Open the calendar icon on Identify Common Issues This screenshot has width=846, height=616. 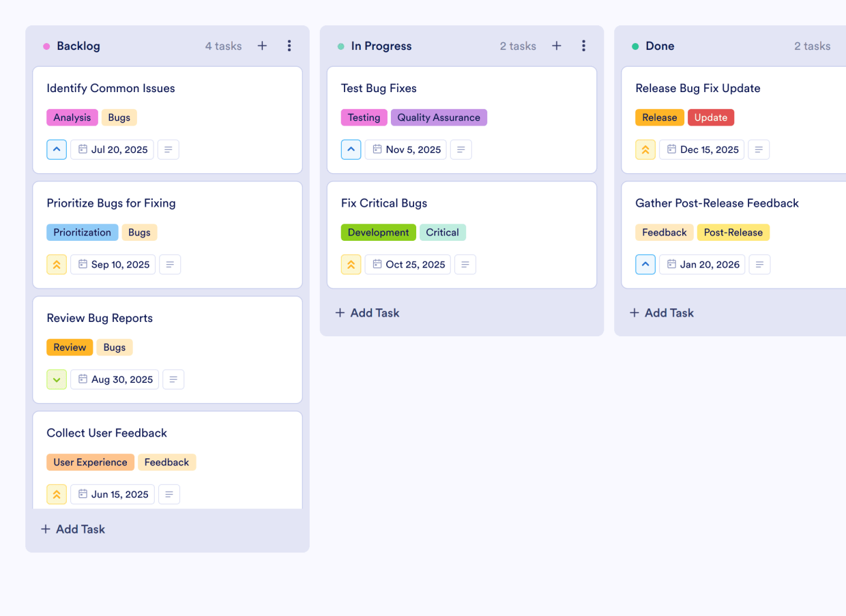click(x=83, y=149)
